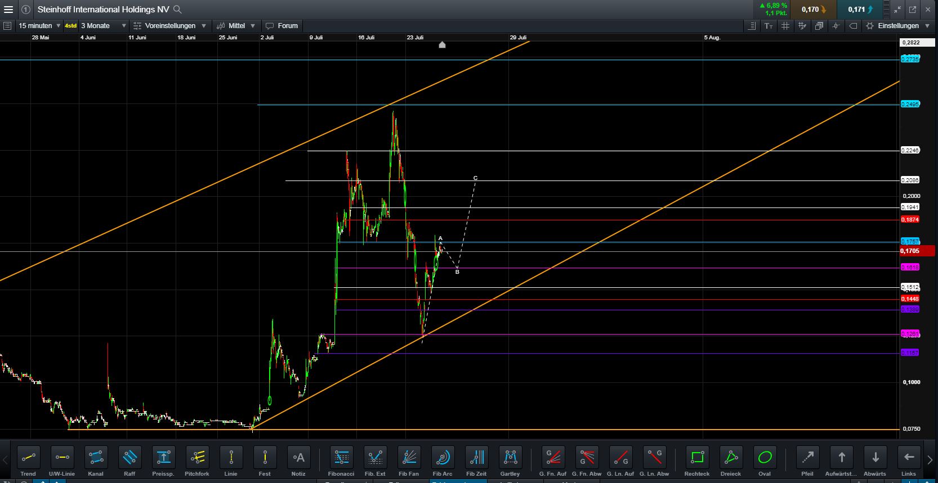The width and height of the screenshot is (938, 483).
Task: Open the Einstellungen settings dropdown
Action: point(897,26)
